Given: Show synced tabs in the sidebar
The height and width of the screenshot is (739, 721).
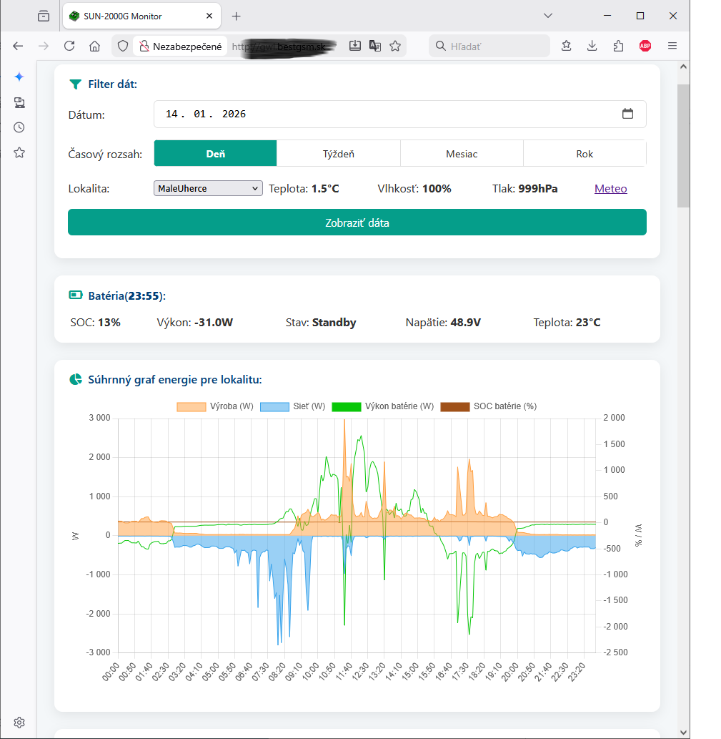Looking at the screenshot, I should pyautogui.click(x=19, y=102).
